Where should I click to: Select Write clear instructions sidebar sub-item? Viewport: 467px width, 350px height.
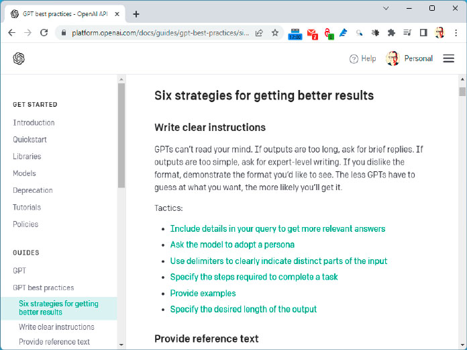(x=56, y=327)
